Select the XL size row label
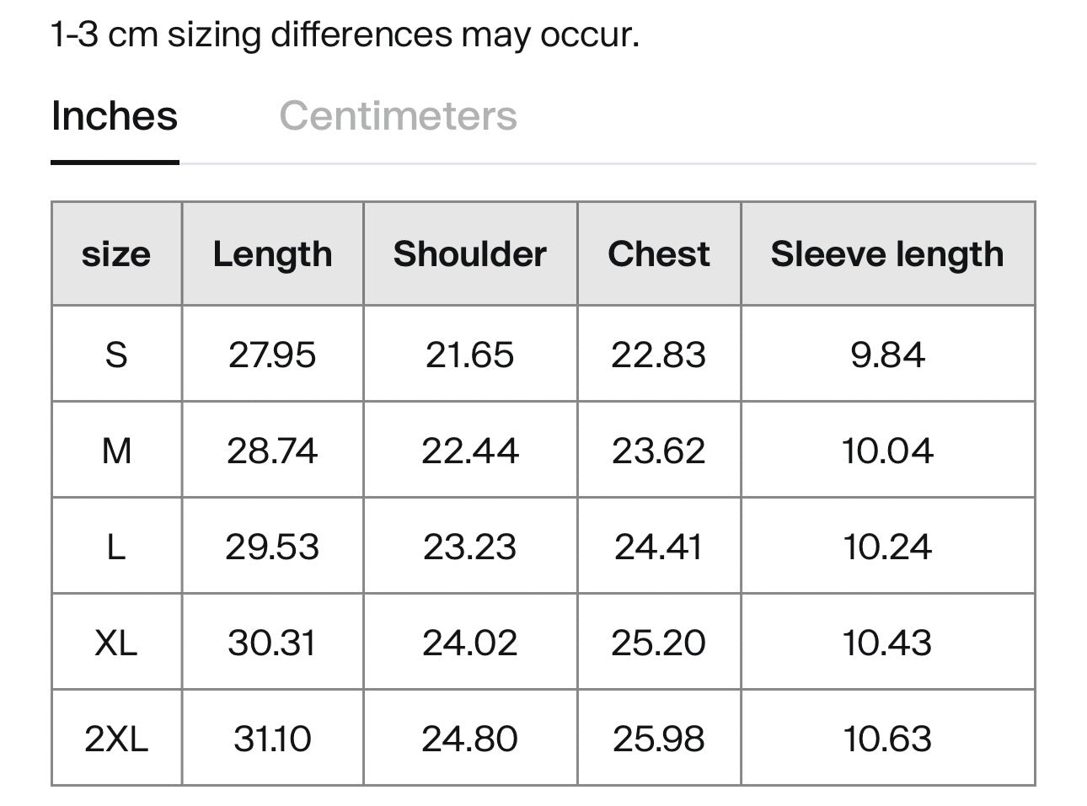Image resolution: width=1087 pixels, height=806 pixels. 116,643
